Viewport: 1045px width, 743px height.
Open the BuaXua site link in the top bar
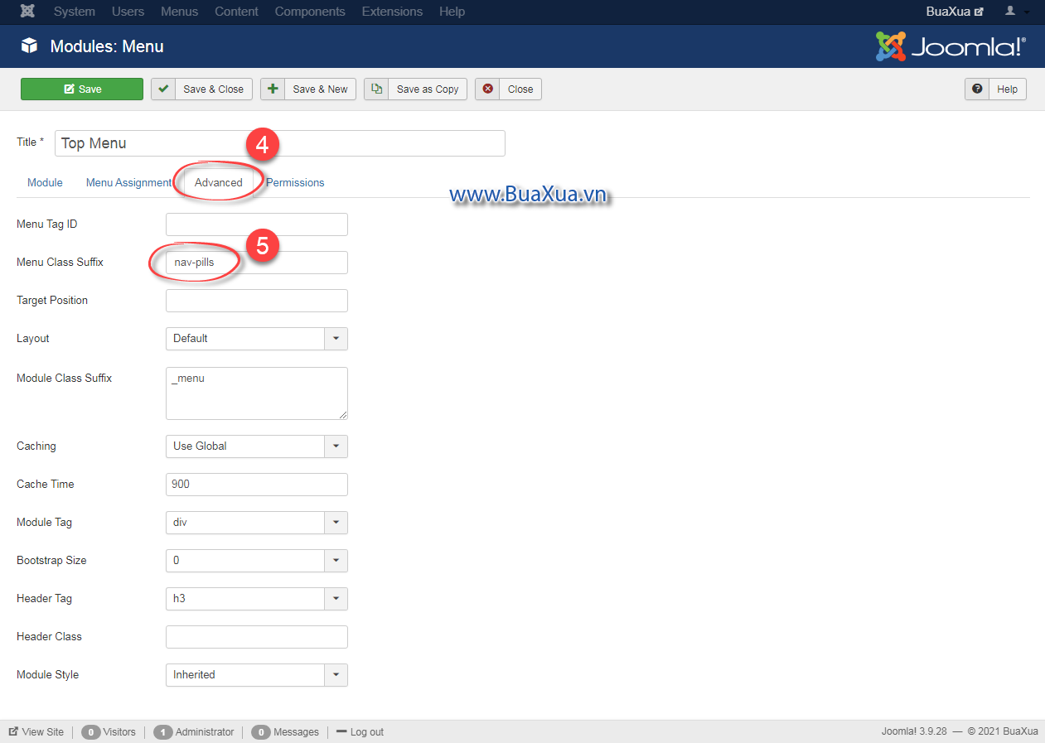[x=955, y=12]
